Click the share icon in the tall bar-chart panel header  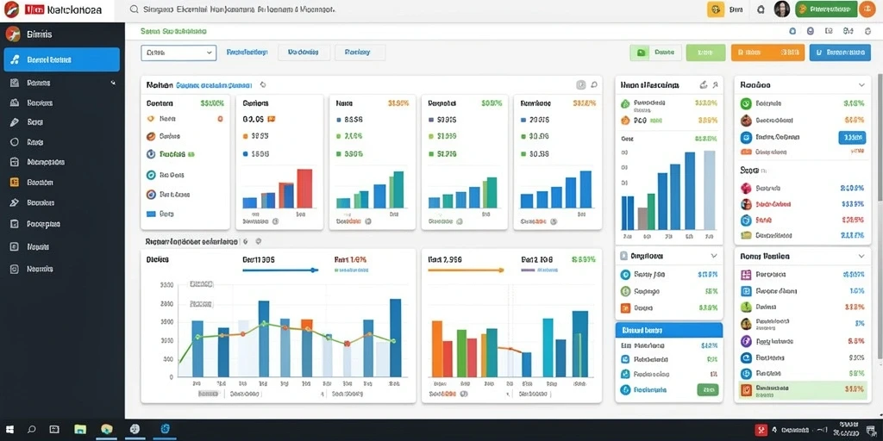[704, 85]
